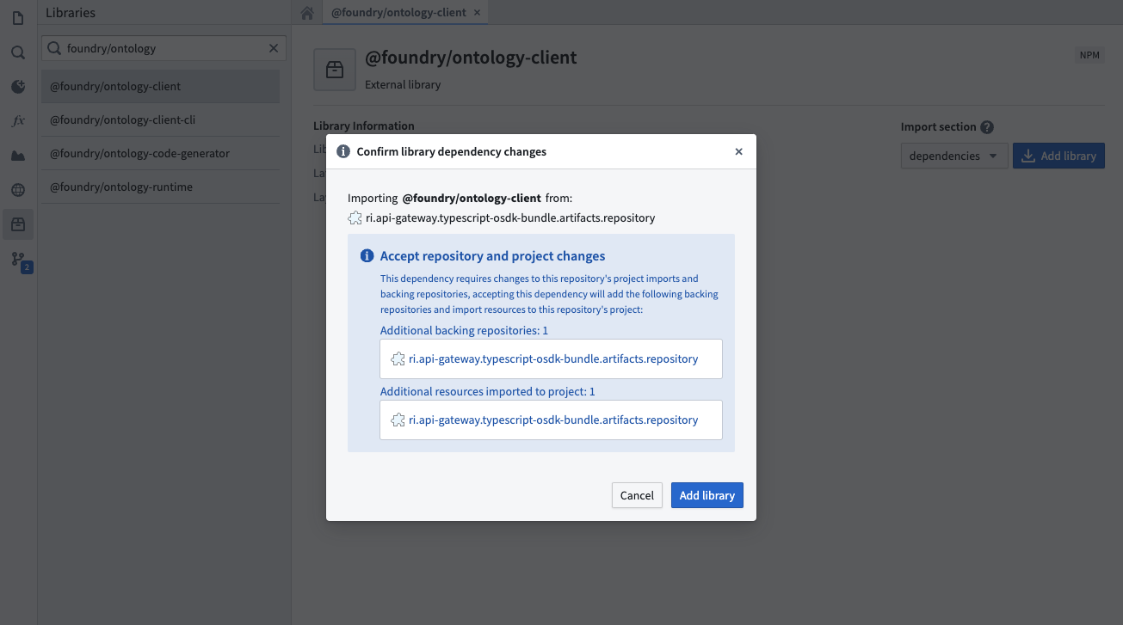Click the source repository line under 'Importing'
The height and width of the screenshot is (625, 1123).
coord(502,218)
